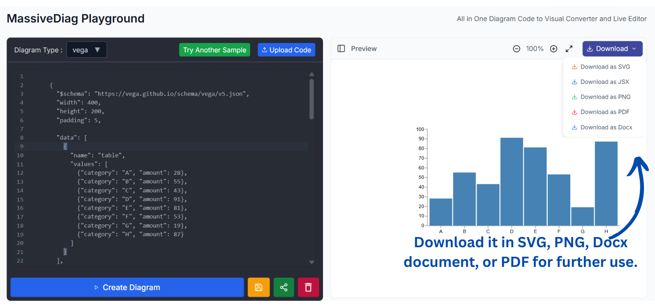Click the code editor scrollbar down arrow
Viewport: 655px width, 307px height.
312,262
